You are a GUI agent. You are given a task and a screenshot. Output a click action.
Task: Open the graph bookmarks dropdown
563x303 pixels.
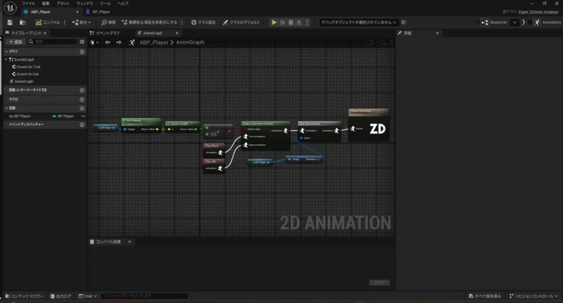point(95,42)
